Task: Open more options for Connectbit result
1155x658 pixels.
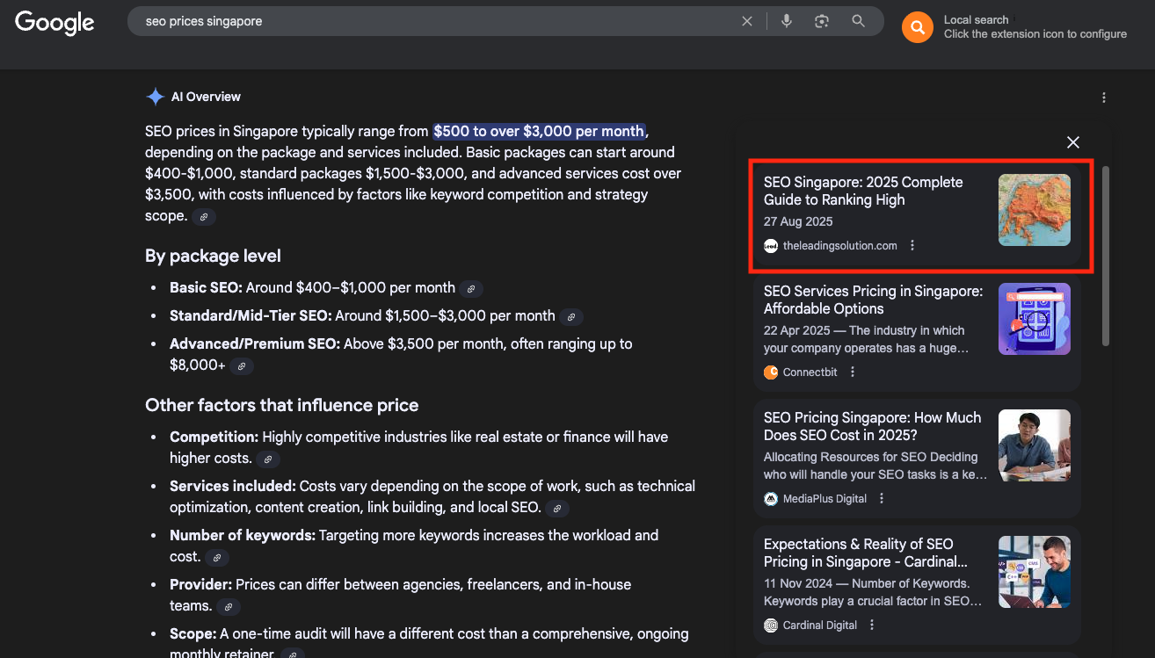Action: [x=853, y=372]
